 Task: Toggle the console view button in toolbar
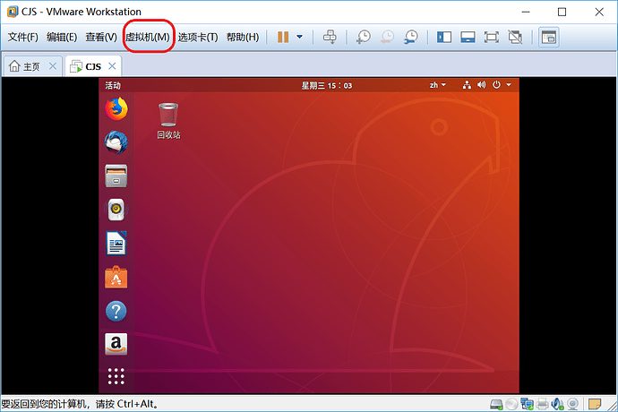[549, 38]
